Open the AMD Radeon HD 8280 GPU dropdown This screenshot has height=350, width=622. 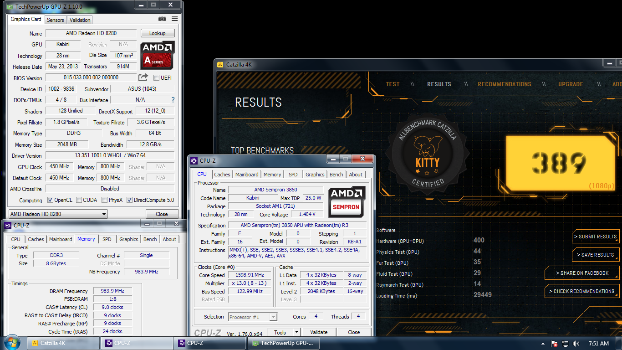[58, 214]
